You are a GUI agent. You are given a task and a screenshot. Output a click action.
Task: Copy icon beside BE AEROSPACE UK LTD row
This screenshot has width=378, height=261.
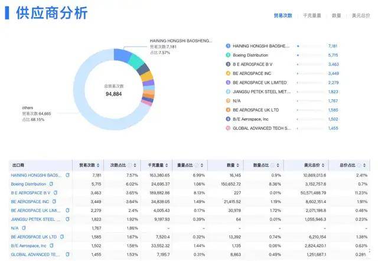[x=62, y=237]
